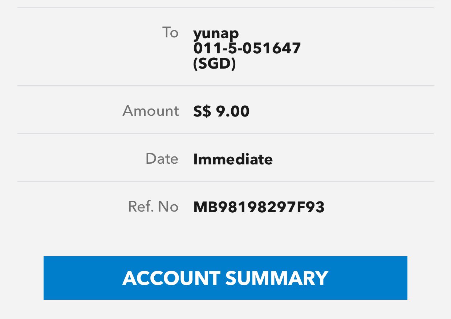
Task: Click the "(SGD)" currency text
Action: [214, 64]
